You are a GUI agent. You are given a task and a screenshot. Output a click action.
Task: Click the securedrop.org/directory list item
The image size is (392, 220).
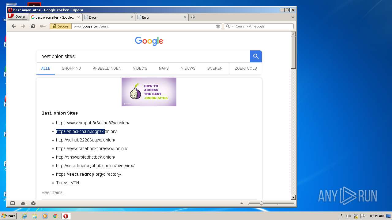89,174
